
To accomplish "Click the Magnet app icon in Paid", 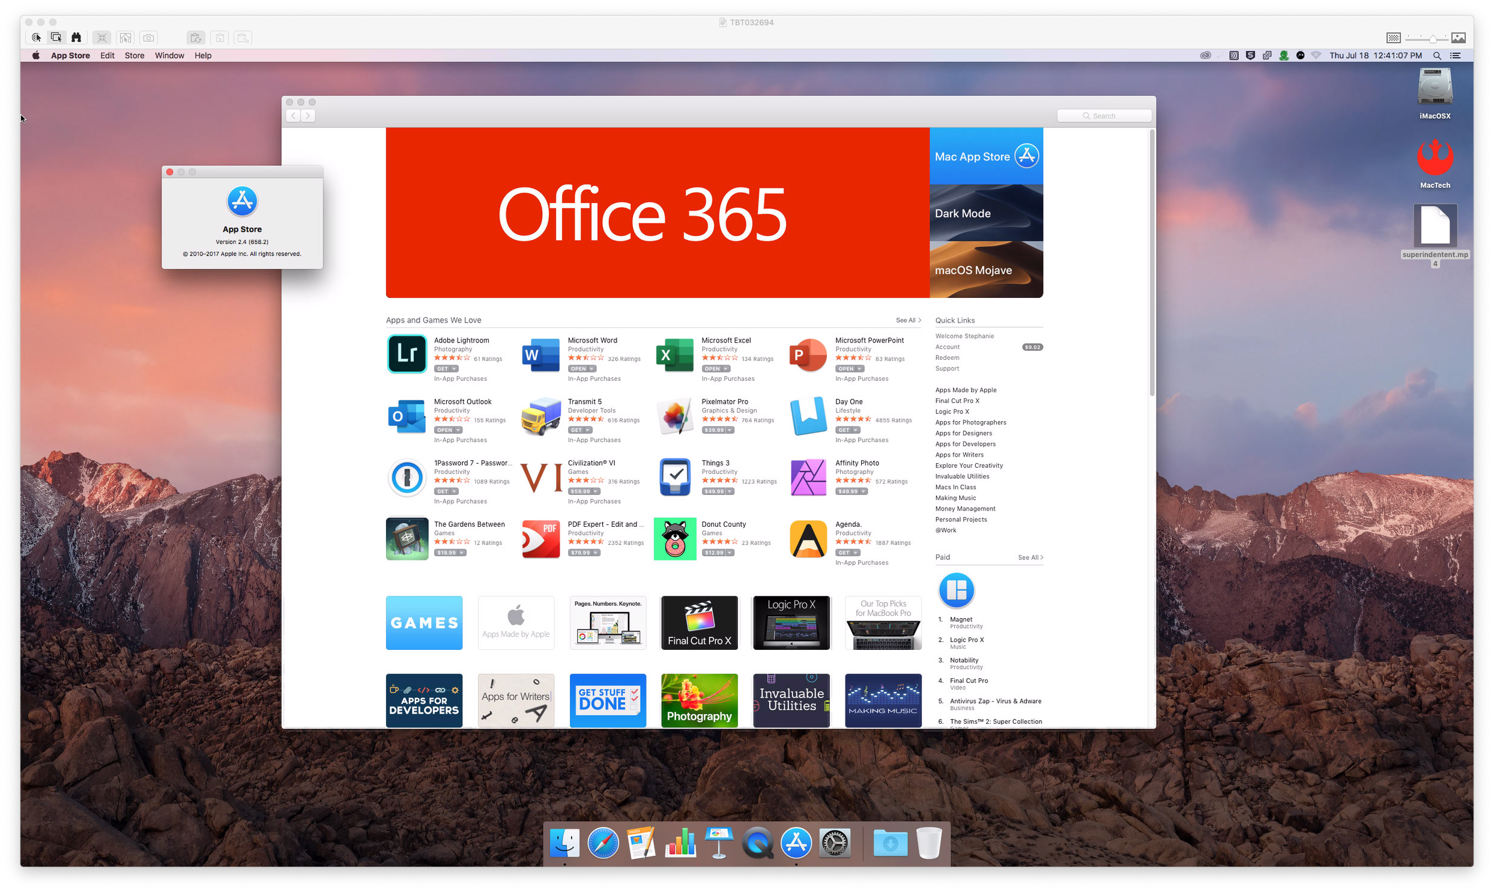I will [x=956, y=590].
